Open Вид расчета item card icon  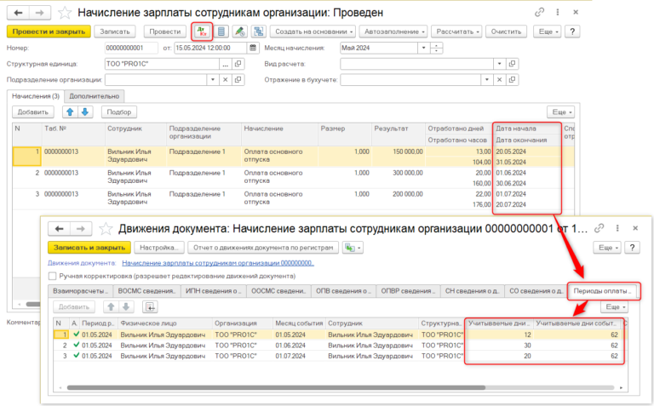pyautogui.click(x=512, y=64)
